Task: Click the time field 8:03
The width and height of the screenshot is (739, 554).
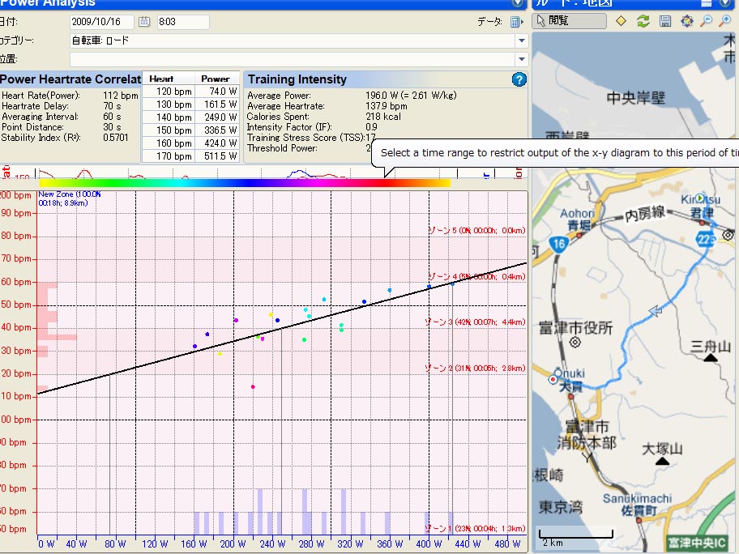Action: (182, 22)
